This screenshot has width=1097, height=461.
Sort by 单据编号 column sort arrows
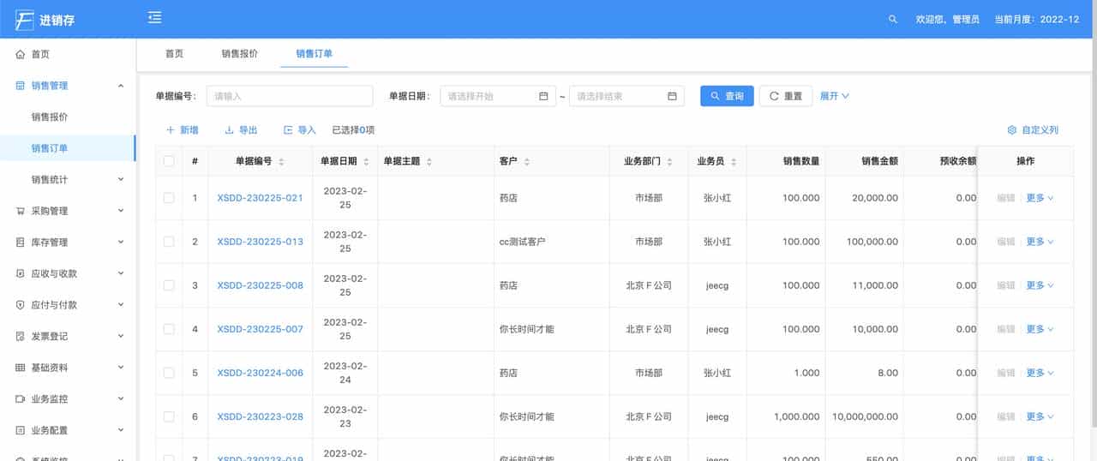281,161
